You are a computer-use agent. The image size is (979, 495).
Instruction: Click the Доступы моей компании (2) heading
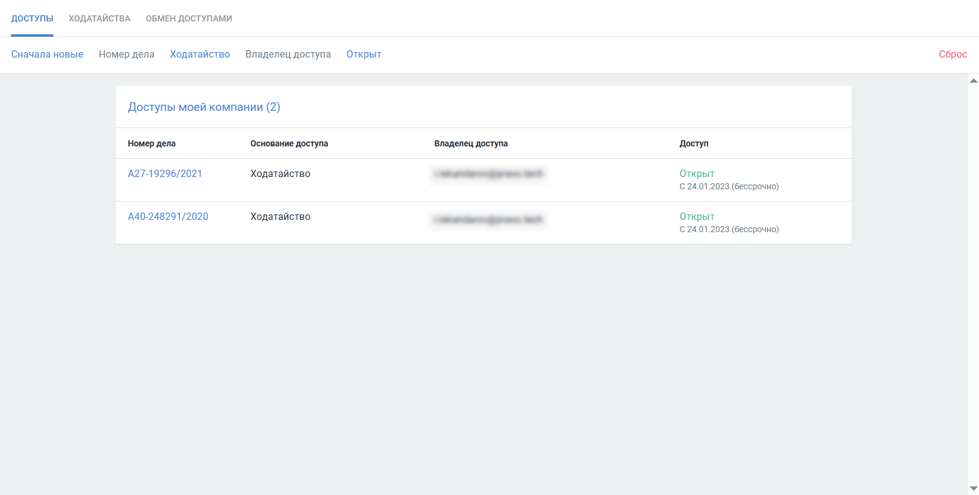tap(204, 107)
